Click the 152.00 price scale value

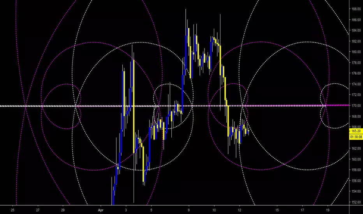[x=356, y=202]
